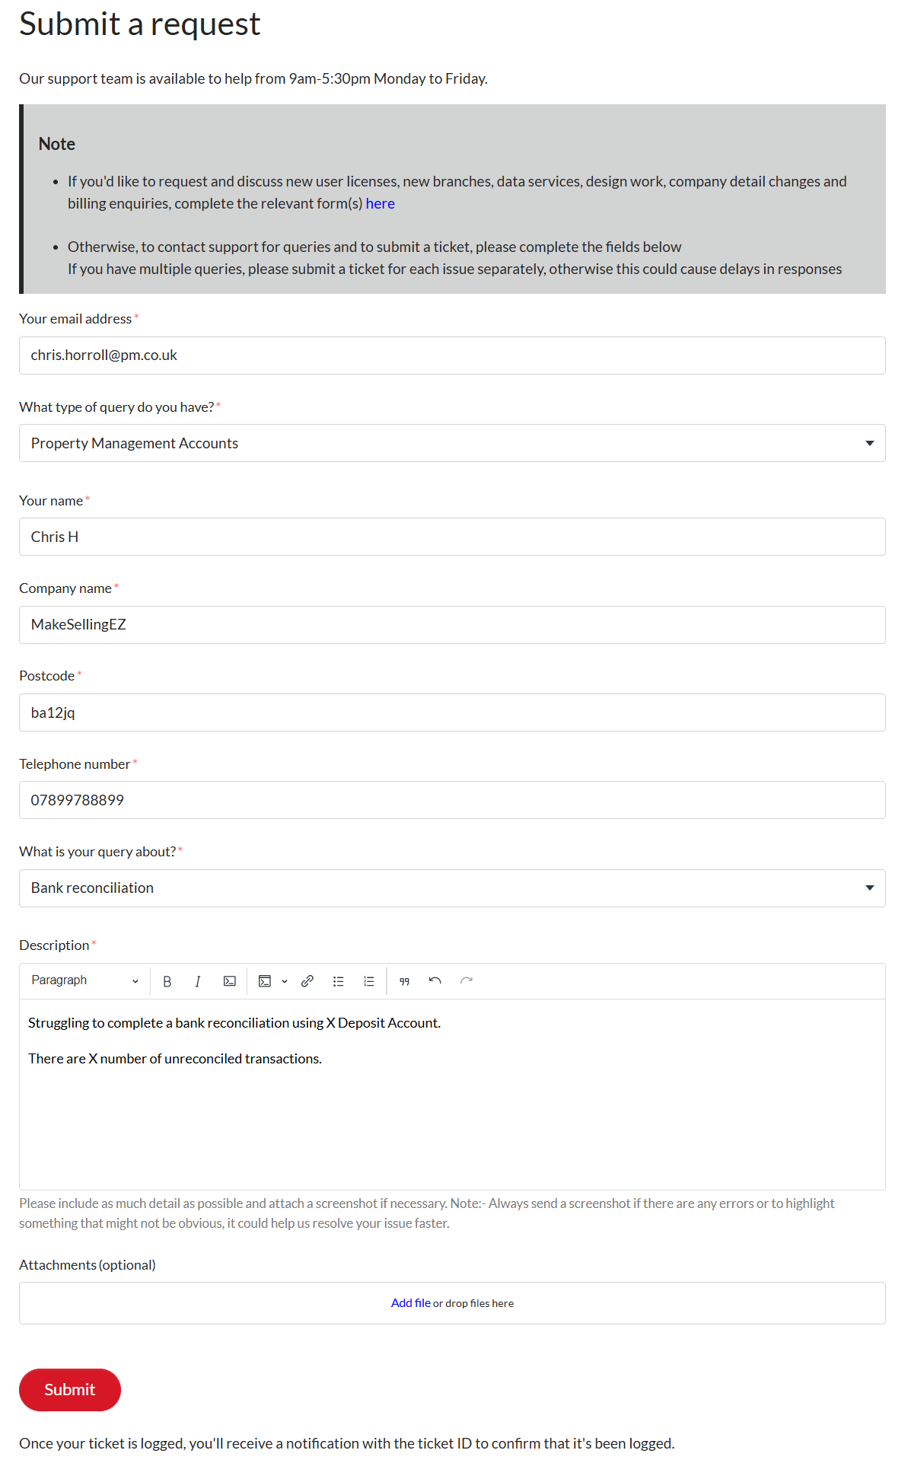Viewport: 911px width, 1479px height.
Task: Select the inline code icon
Action: tap(228, 980)
